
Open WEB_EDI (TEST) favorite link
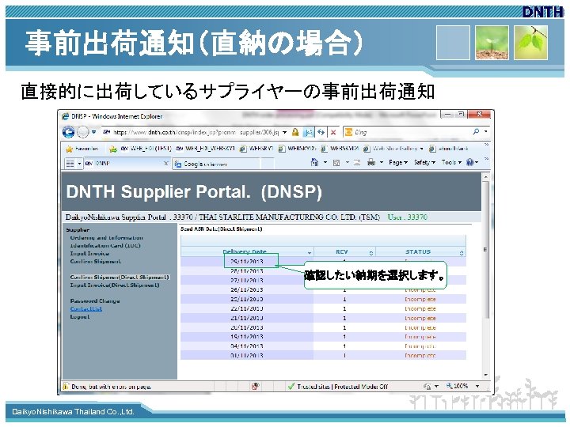[x=146, y=149]
